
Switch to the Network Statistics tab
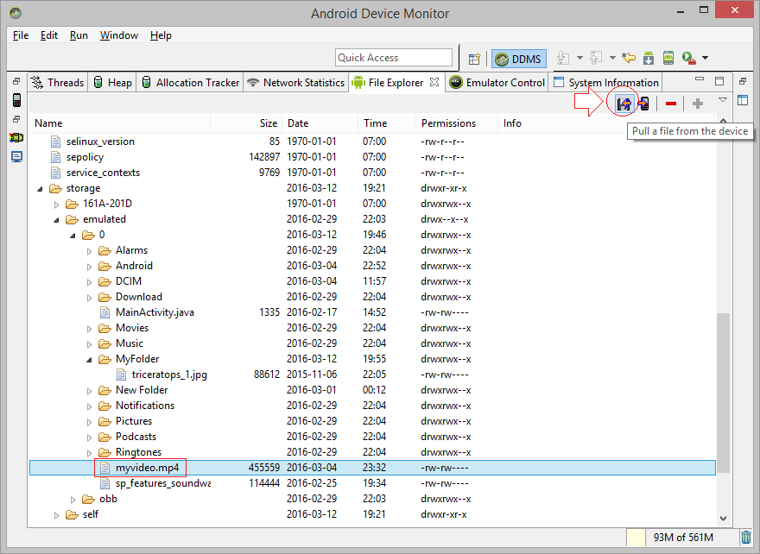(x=296, y=82)
